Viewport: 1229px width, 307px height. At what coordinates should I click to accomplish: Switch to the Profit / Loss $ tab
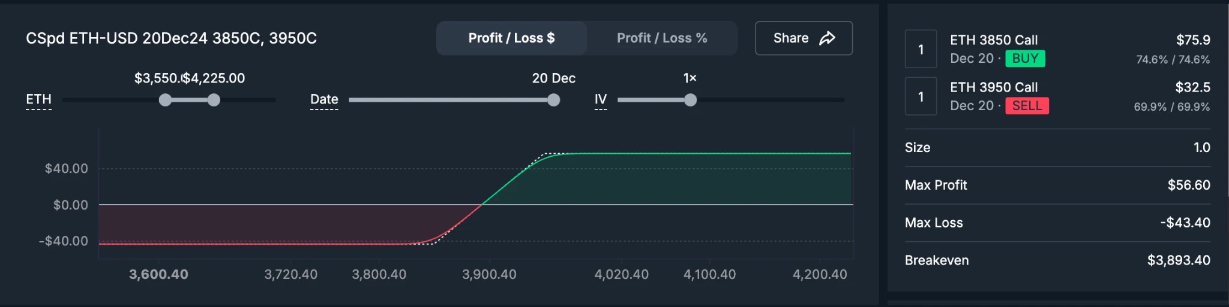click(511, 38)
